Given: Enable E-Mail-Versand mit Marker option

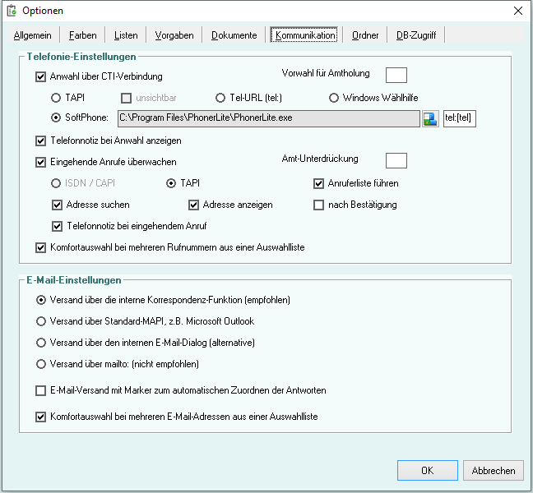Looking at the screenshot, I should point(41,391).
